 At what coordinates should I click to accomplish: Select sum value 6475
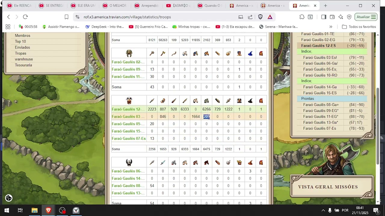[x=206, y=149]
